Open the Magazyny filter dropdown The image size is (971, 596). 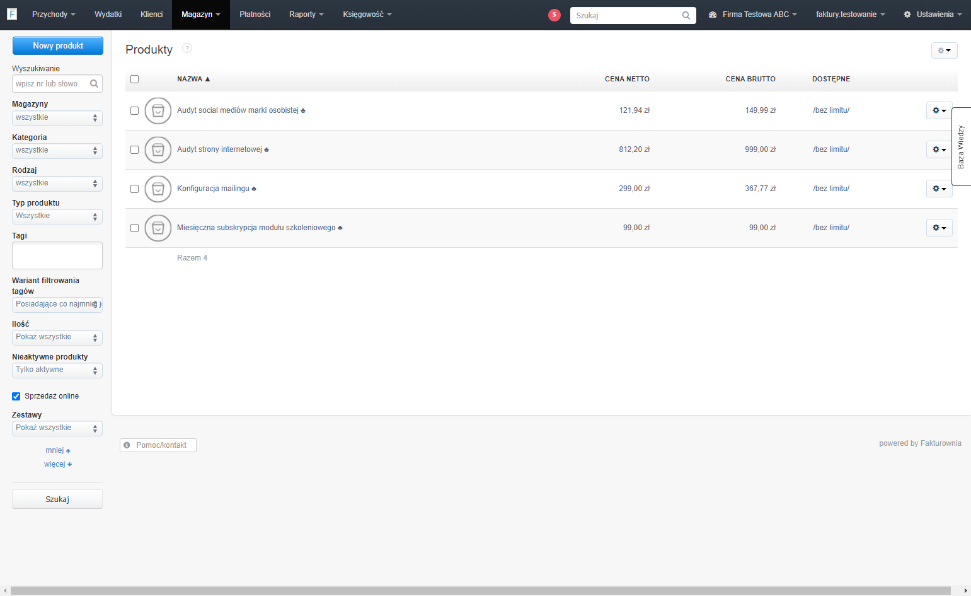pyautogui.click(x=57, y=118)
